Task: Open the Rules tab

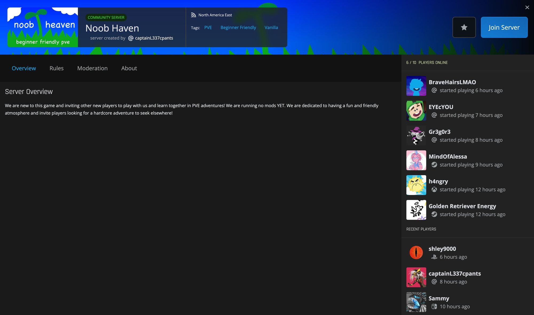Action: pyautogui.click(x=56, y=68)
